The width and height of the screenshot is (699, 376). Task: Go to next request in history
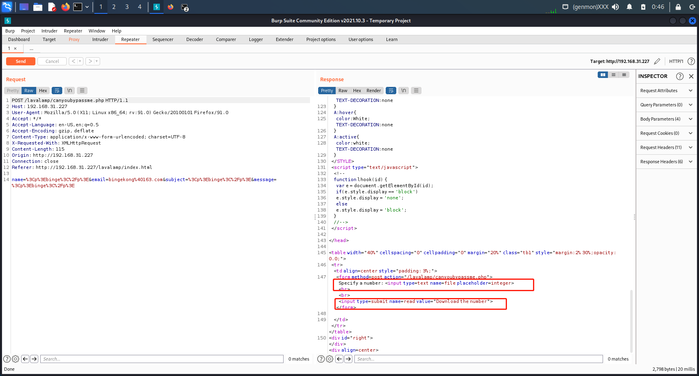coord(90,61)
